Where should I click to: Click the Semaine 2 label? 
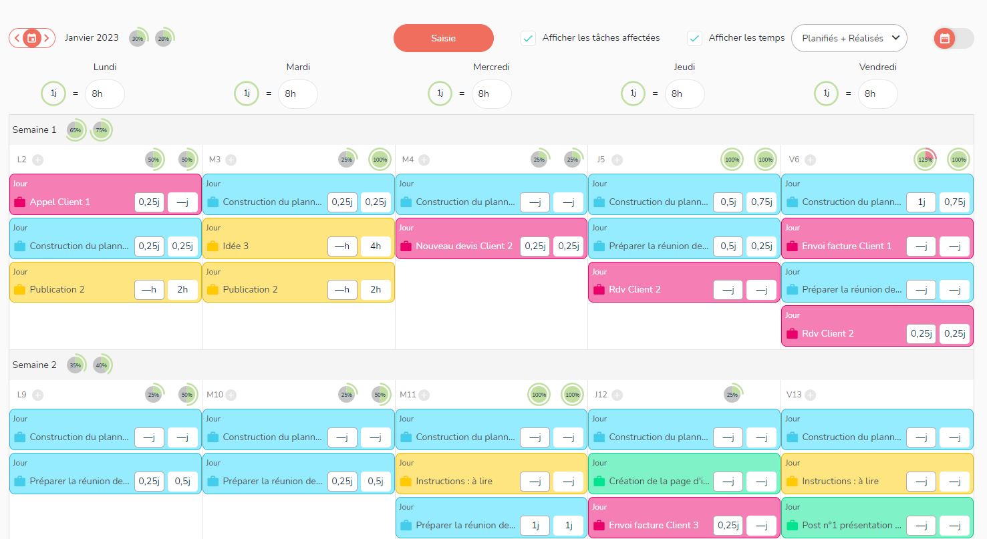tap(35, 365)
